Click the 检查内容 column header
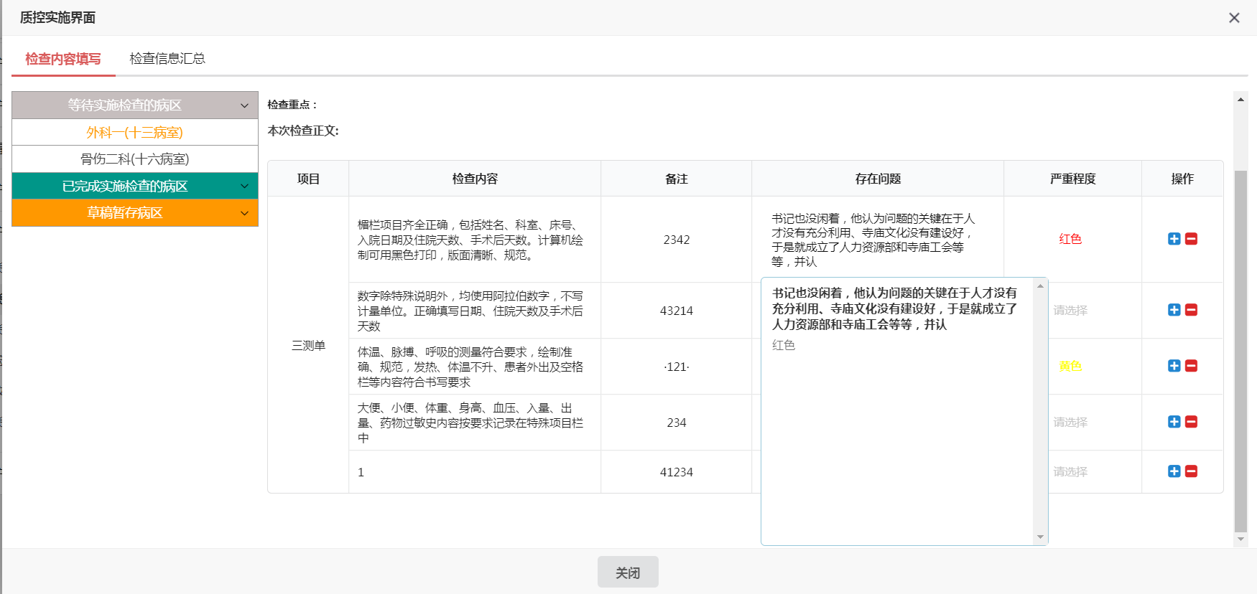The image size is (1257, 594). tap(475, 179)
